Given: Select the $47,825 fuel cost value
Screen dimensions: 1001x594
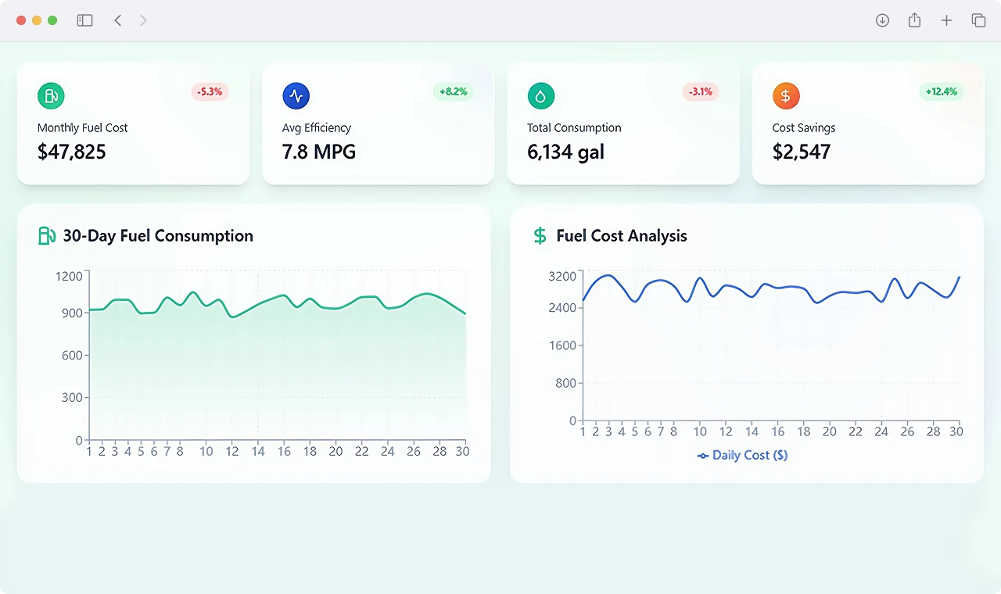Looking at the screenshot, I should pyautogui.click(x=71, y=152).
